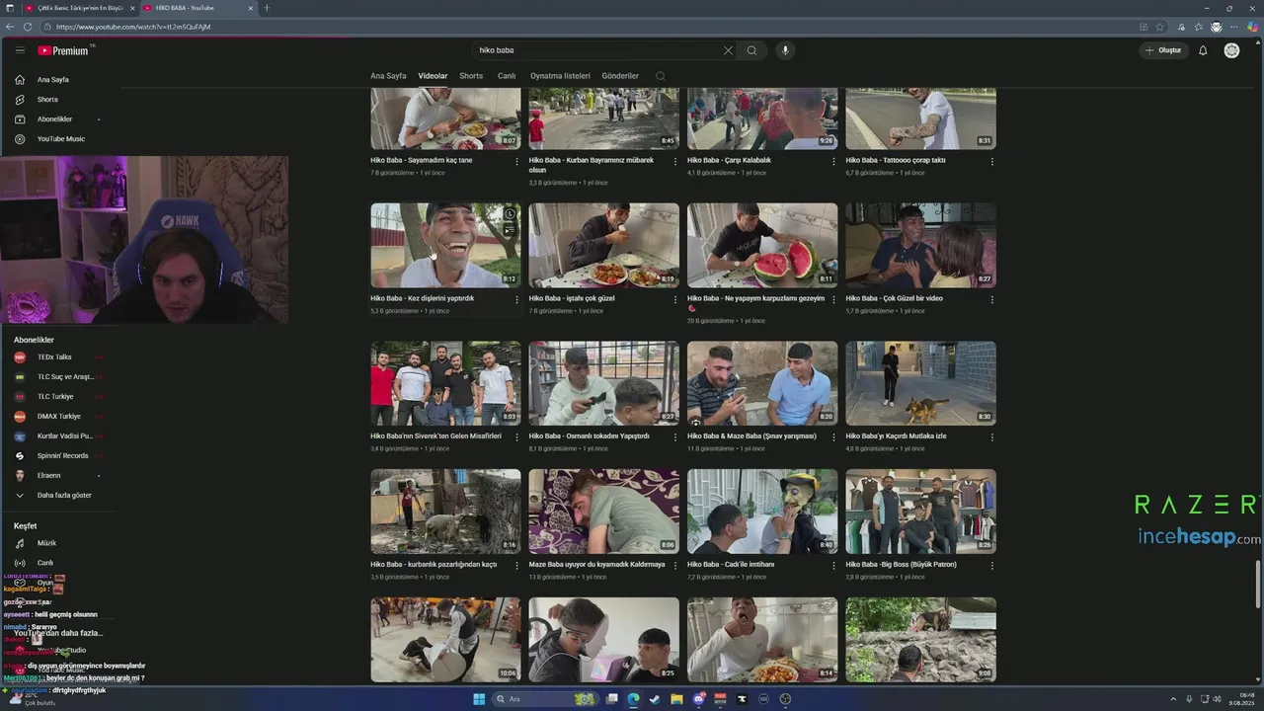
Task: Switch to the HİKO BABA - YouTube browser tab
Action: coord(198,8)
